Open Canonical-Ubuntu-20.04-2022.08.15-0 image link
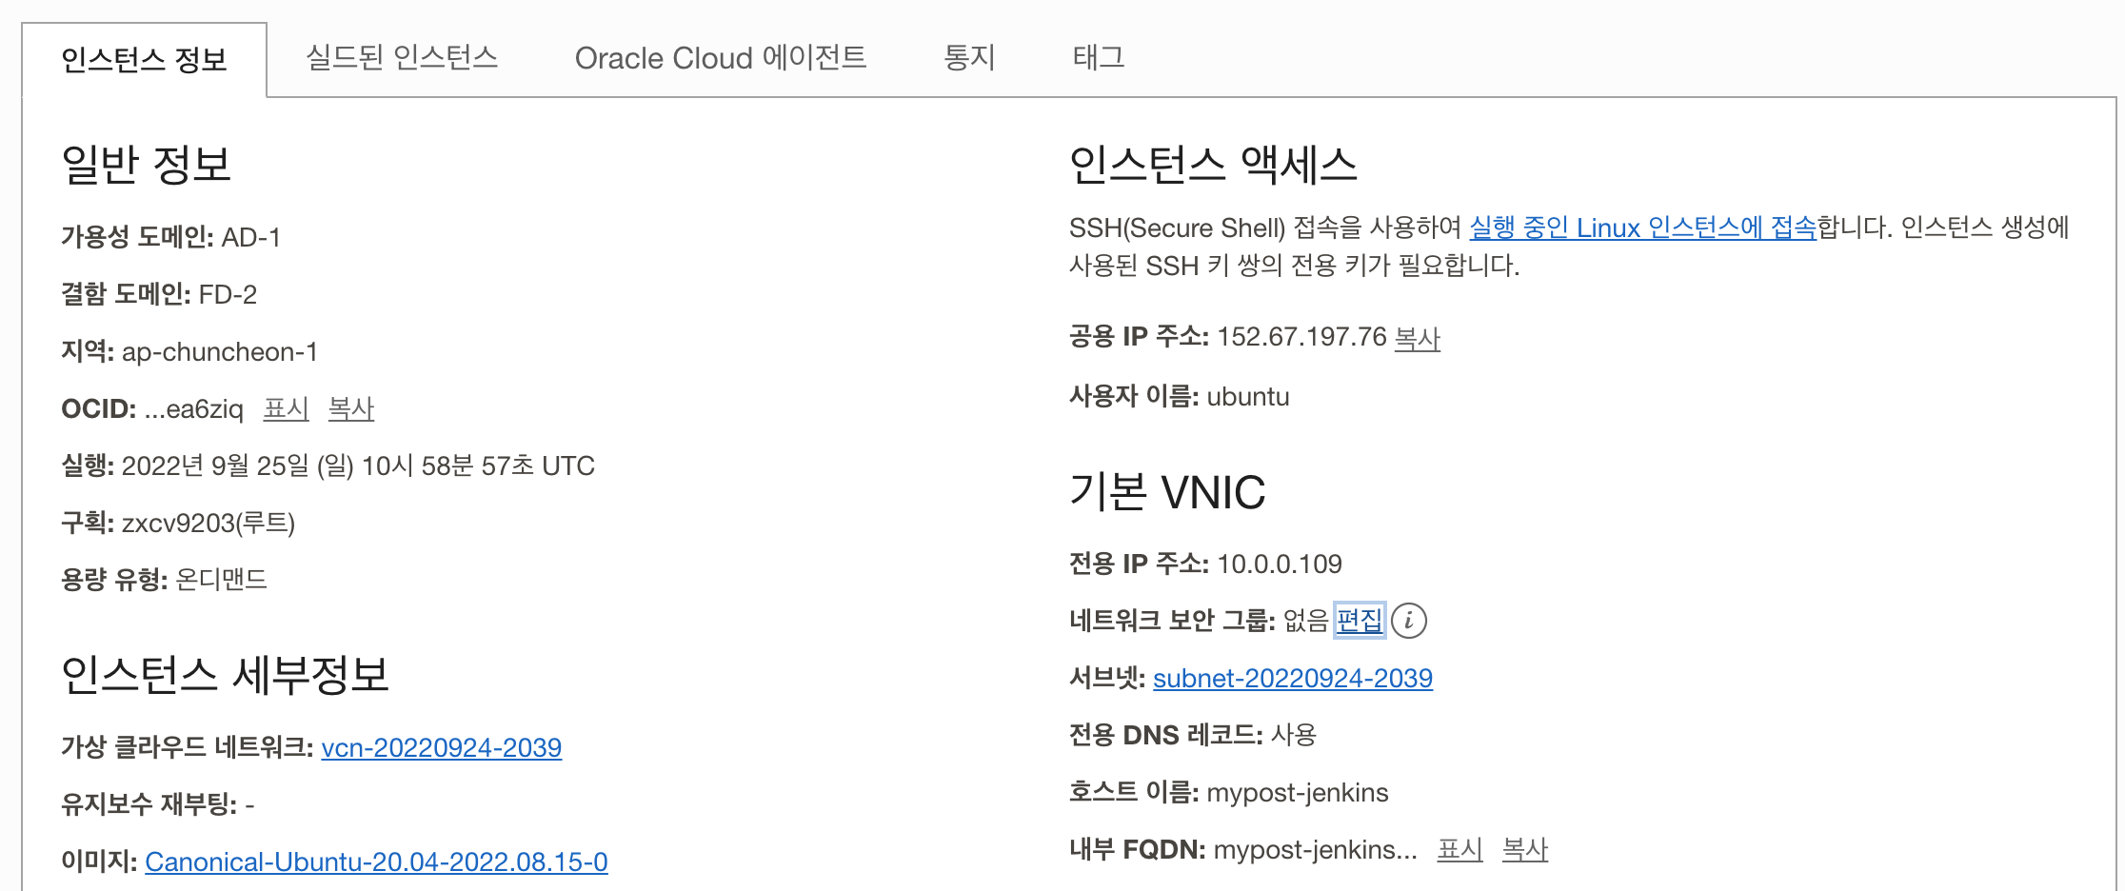The height and width of the screenshot is (891, 2125). click(376, 862)
